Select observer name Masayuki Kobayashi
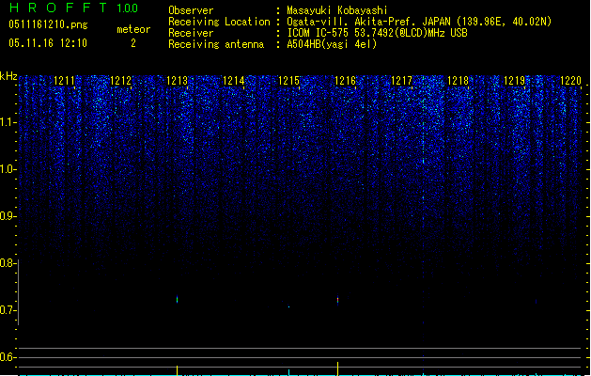The height and width of the screenshot is (376, 591). pos(337,10)
